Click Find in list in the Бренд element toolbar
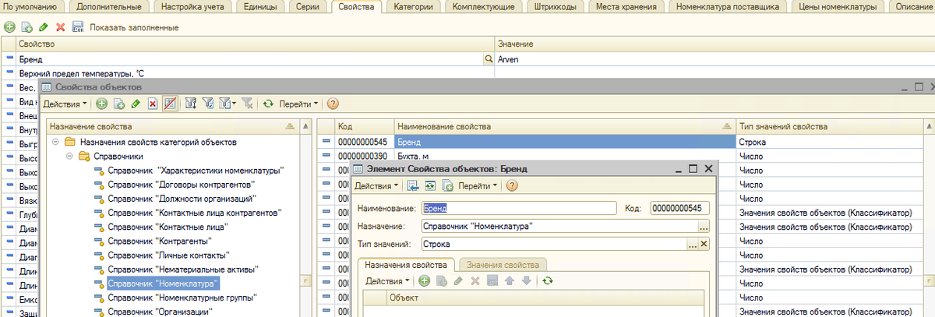Image resolution: width=935 pixels, height=317 pixels. [413, 185]
